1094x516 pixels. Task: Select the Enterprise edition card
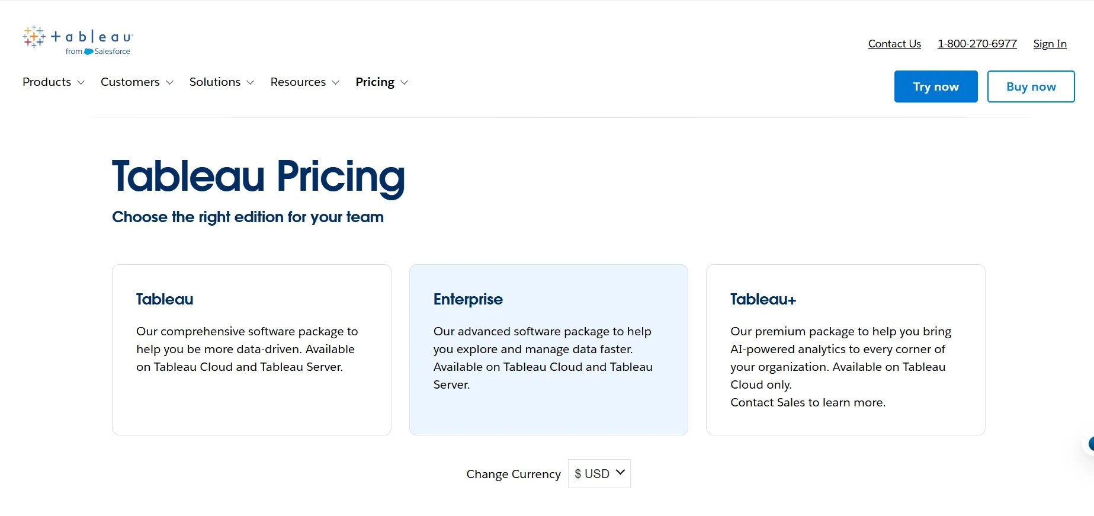pyautogui.click(x=548, y=350)
